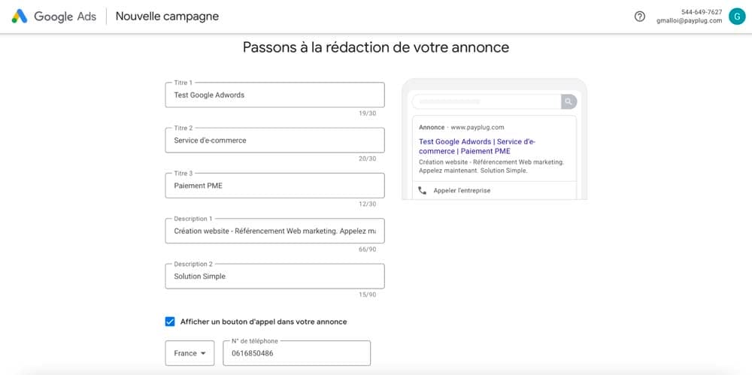Click the phone number input field
The height and width of the screenshot is (375, 752).
[296, 353]
